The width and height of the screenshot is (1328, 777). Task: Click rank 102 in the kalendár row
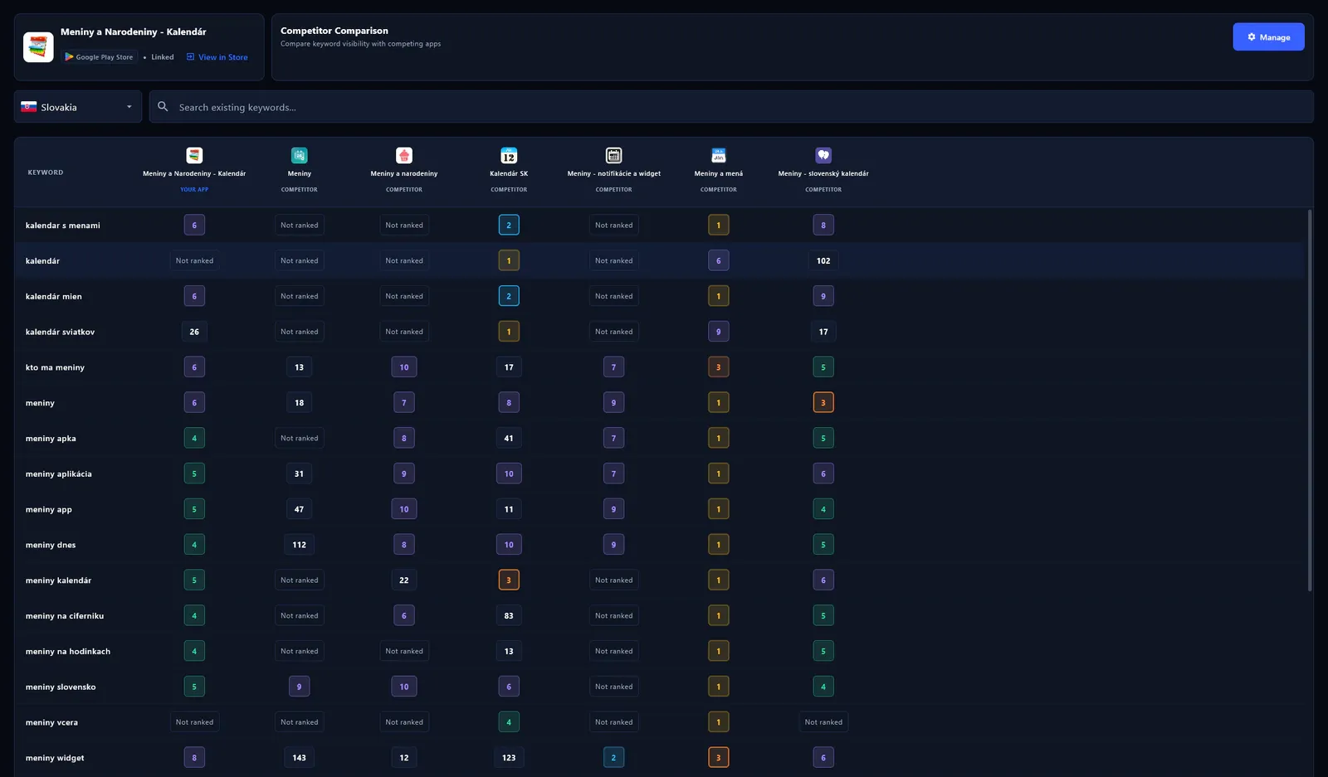823,260
